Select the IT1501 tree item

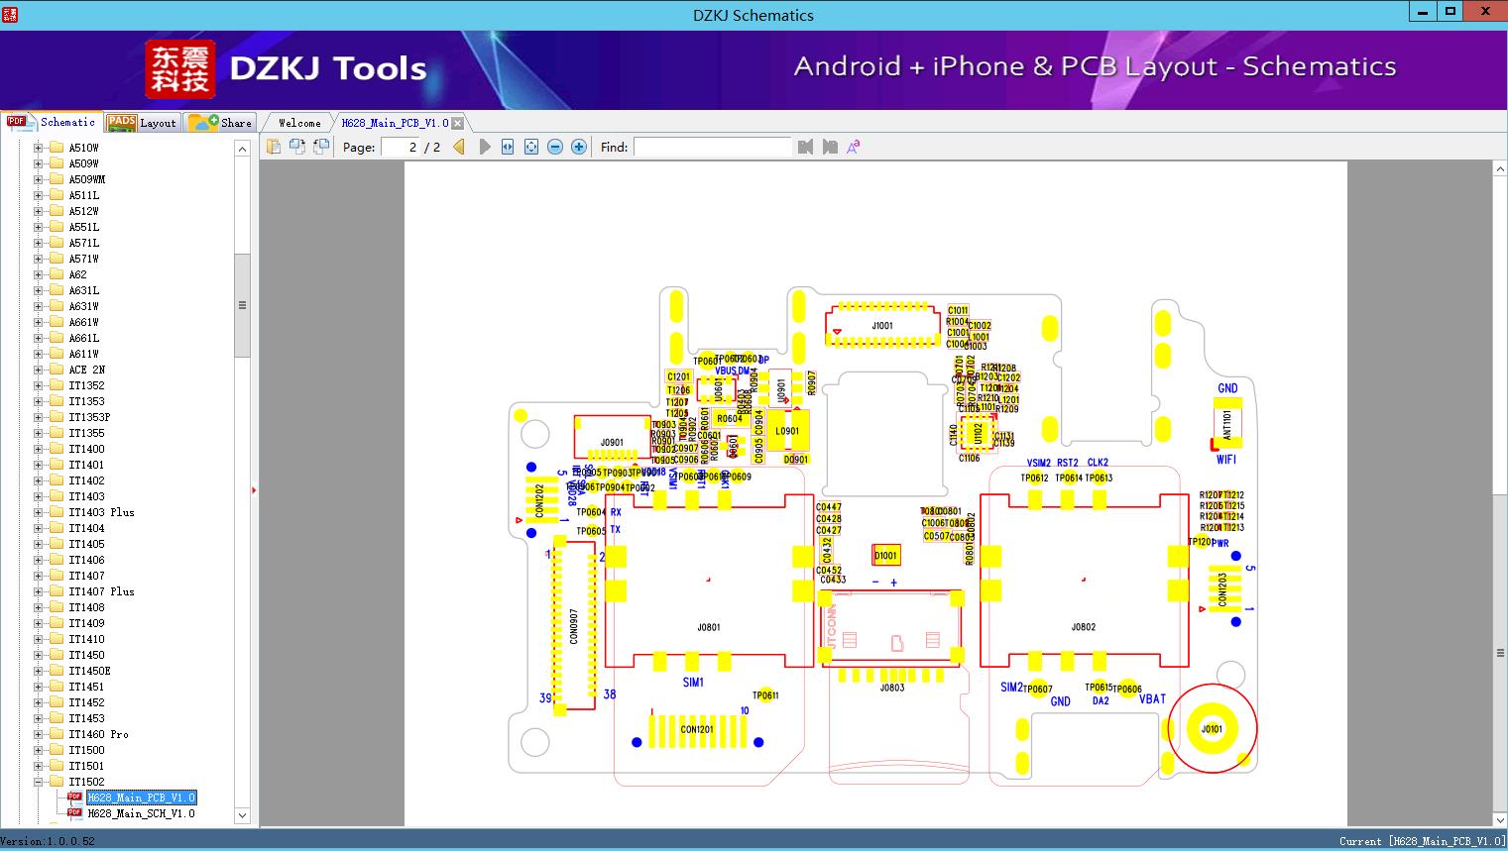86,766
